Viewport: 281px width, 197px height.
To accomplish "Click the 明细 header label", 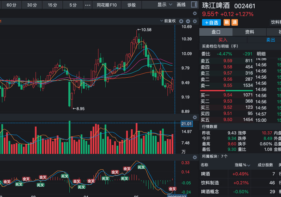I will pos(261,54).
